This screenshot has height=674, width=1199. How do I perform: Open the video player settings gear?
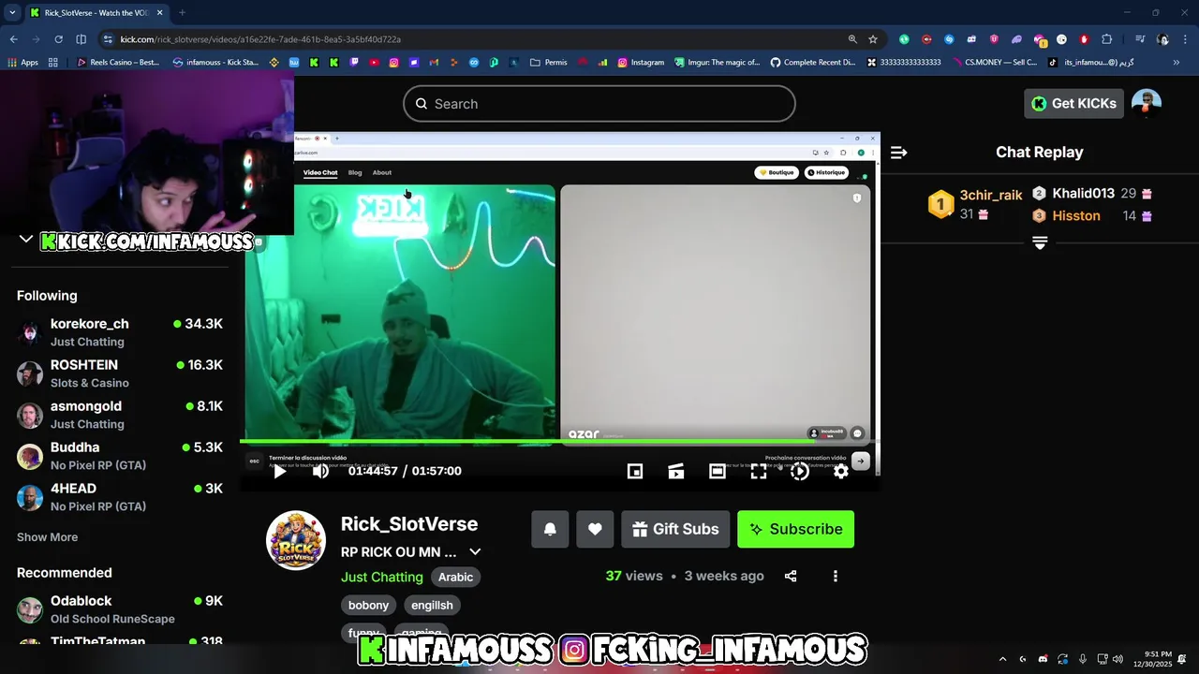[x=841, y=471]
